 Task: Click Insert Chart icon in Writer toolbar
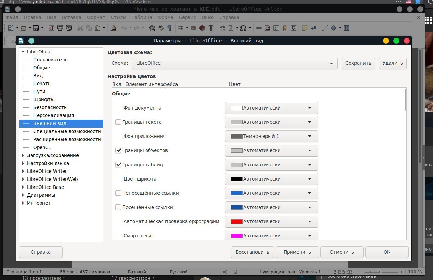(x=202, y=28)
